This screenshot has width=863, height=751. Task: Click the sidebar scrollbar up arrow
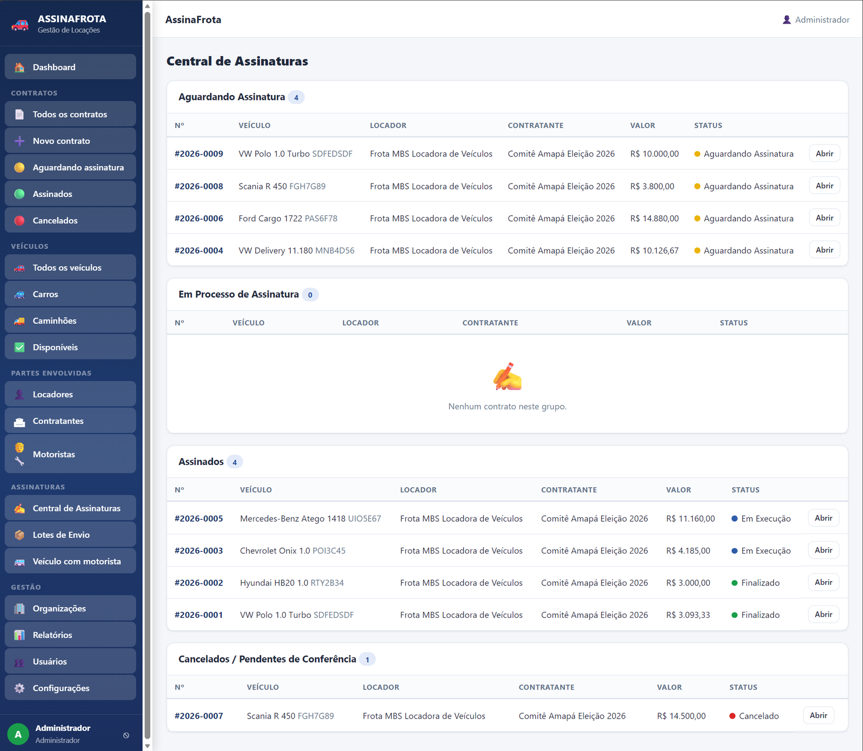point(147,6)
